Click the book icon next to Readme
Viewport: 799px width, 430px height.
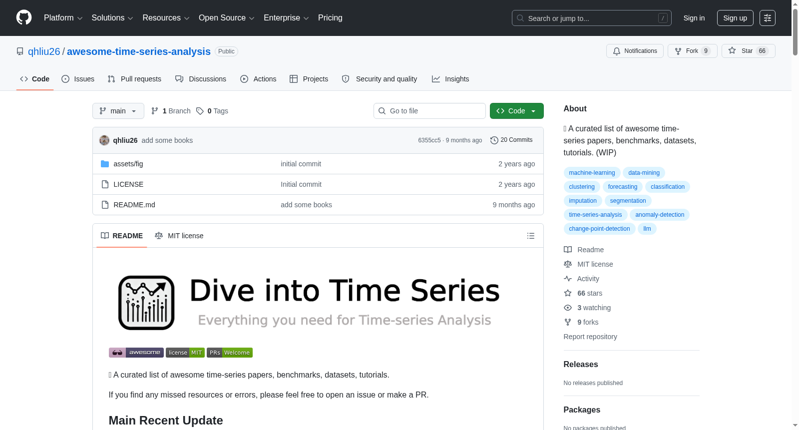click(x=568, y=250)
